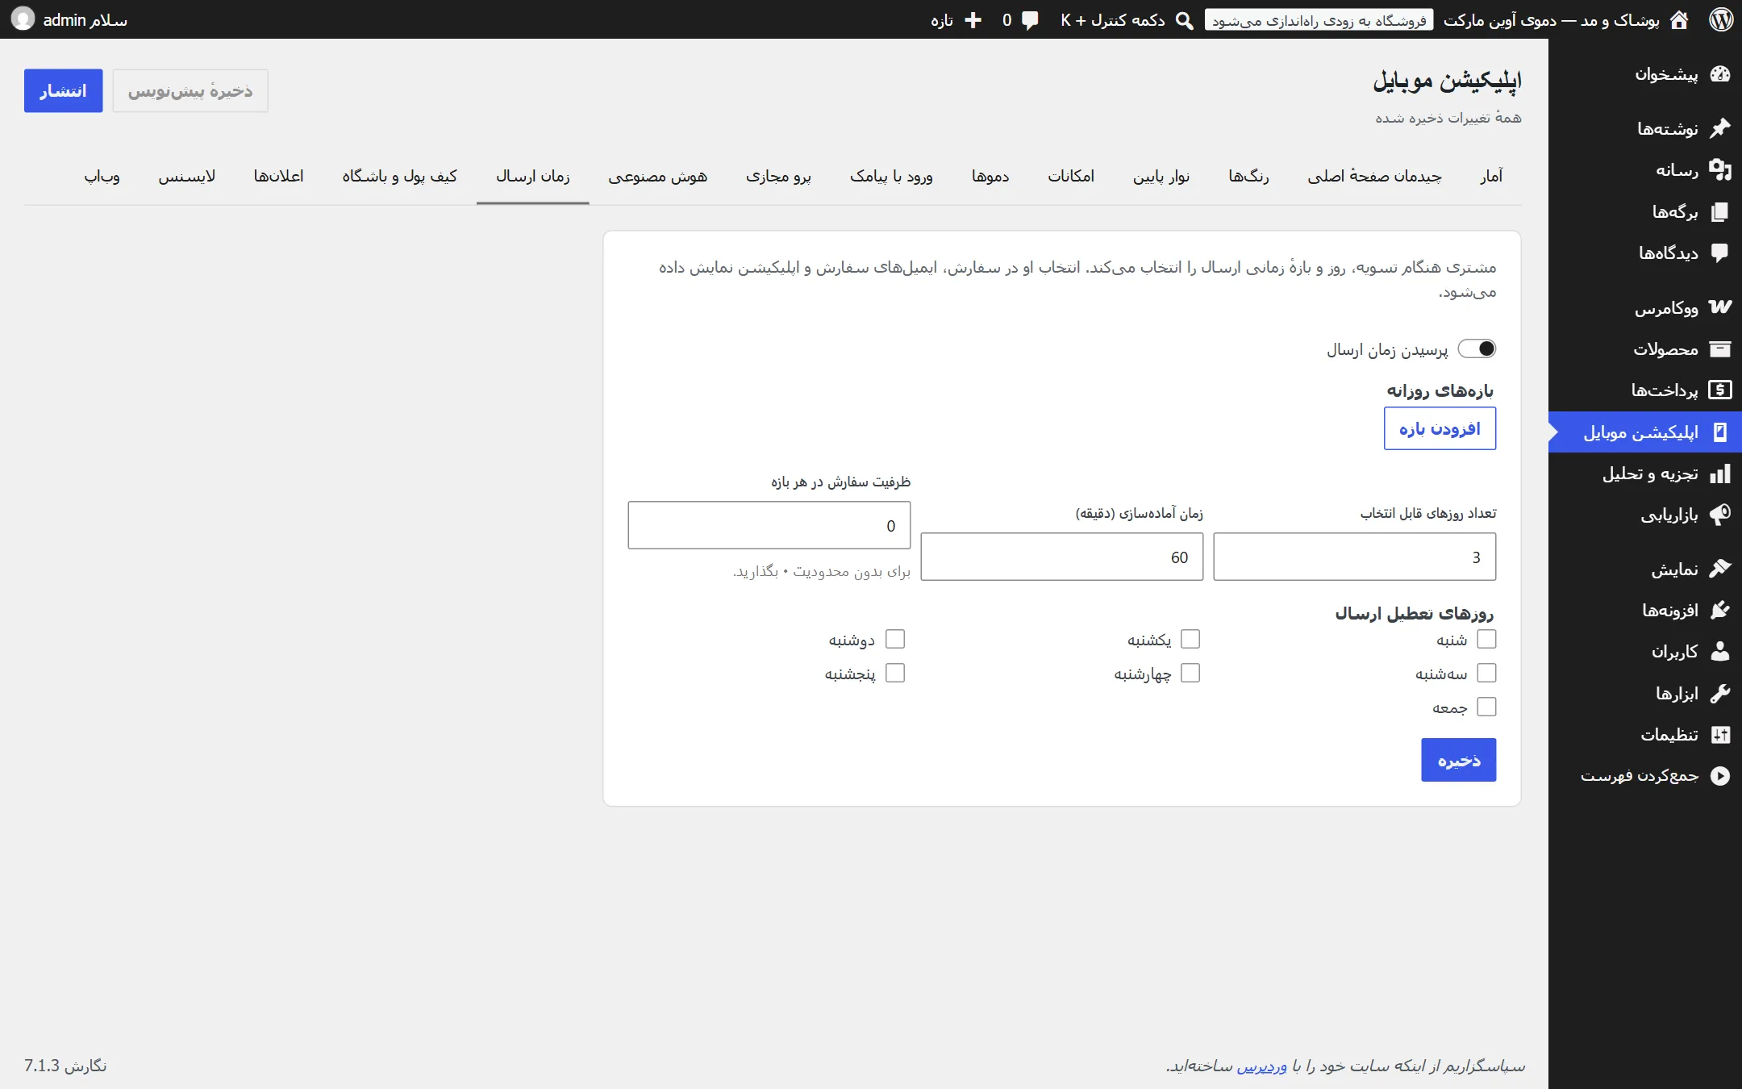Click the نوشته‌ها pin icon
The width and height of the screenshot is (1742, 1089).
click(1720, 128)
